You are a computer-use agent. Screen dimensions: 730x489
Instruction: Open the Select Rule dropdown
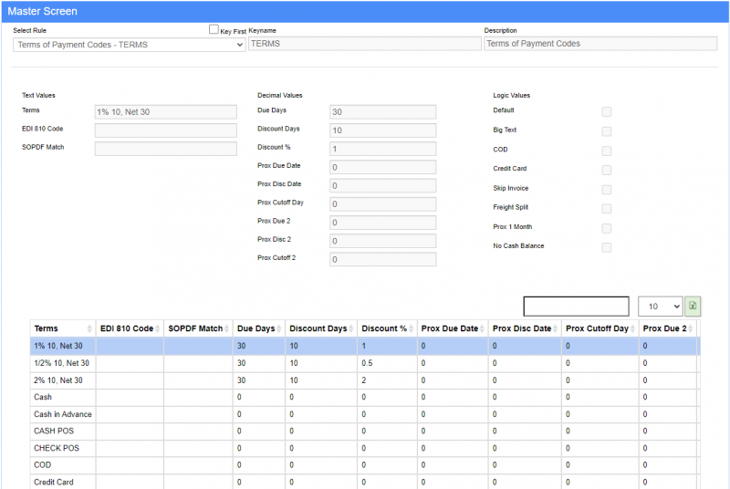129,44
